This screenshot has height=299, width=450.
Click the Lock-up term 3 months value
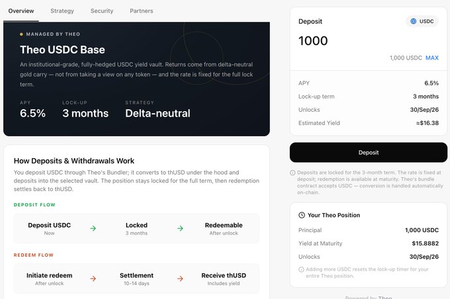pos(426,97)
